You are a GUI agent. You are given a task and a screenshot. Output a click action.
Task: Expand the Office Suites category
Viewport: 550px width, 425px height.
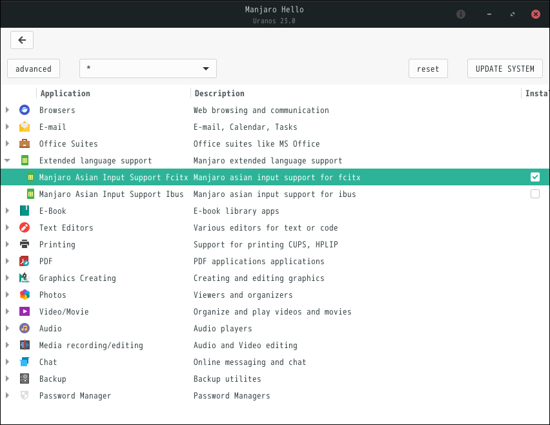[7, 143]
